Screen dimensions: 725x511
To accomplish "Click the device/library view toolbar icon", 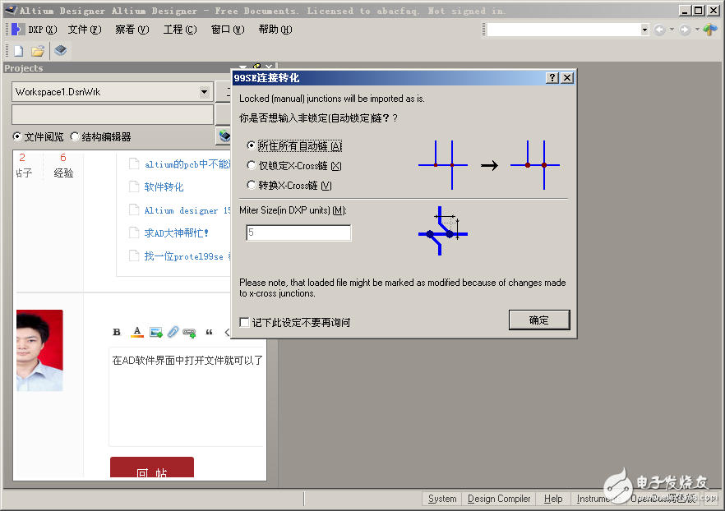I will tap(61, 50).
